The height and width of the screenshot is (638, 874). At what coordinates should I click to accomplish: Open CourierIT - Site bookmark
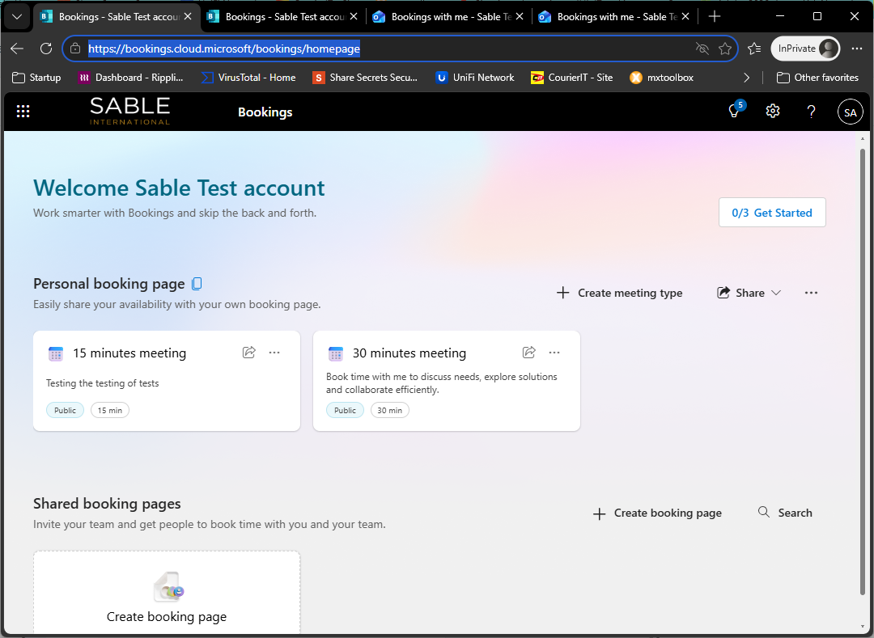[572, 78]
